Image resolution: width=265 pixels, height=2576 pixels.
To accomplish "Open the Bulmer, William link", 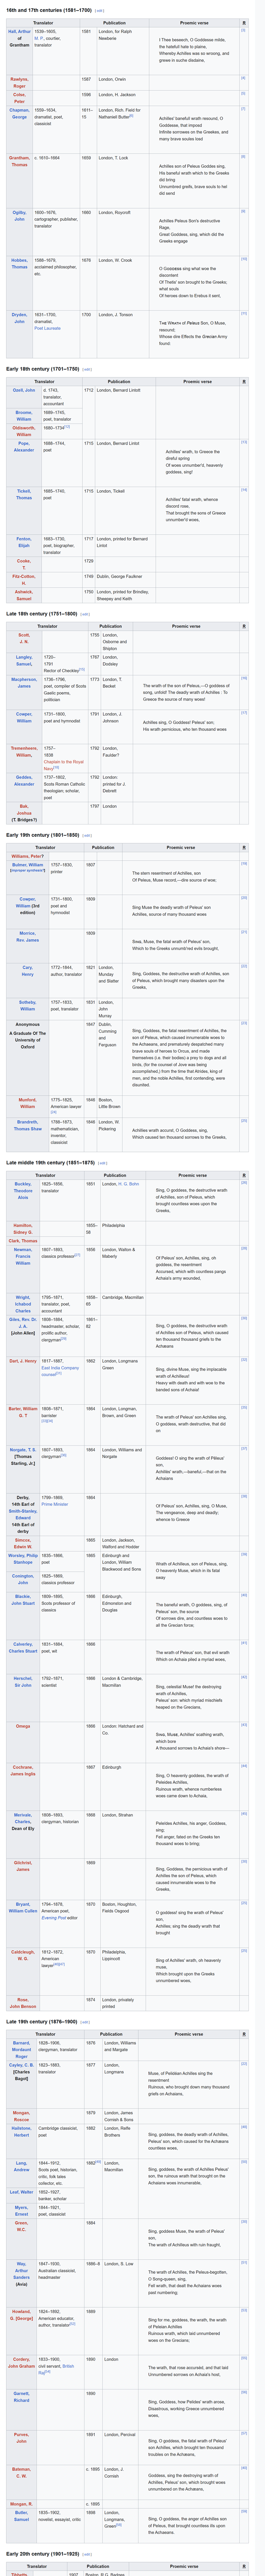I will 27,865.
